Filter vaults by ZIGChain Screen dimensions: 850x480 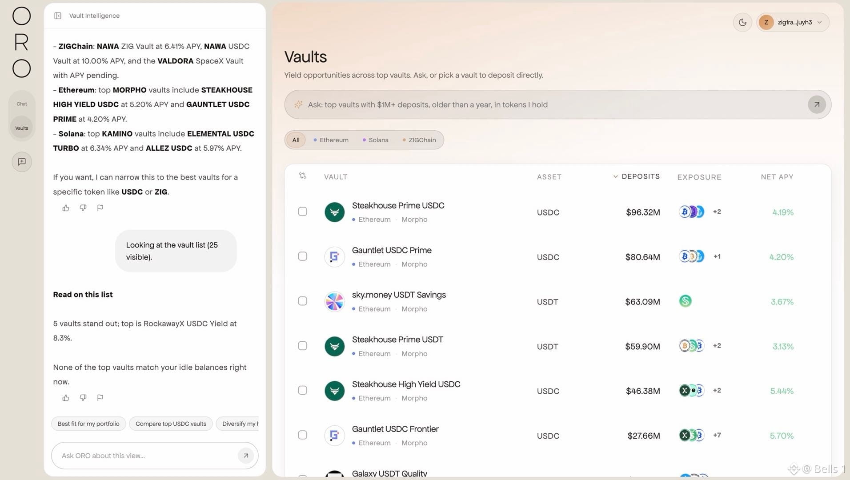pos(419,140)
